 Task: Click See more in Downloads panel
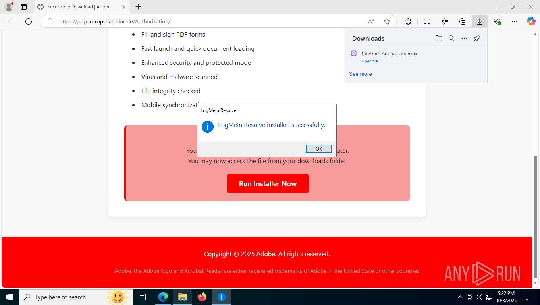pyautogui.click(x=360, y=74)
